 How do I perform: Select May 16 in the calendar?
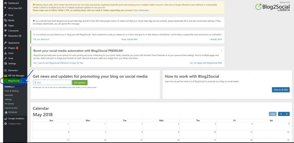161,140
